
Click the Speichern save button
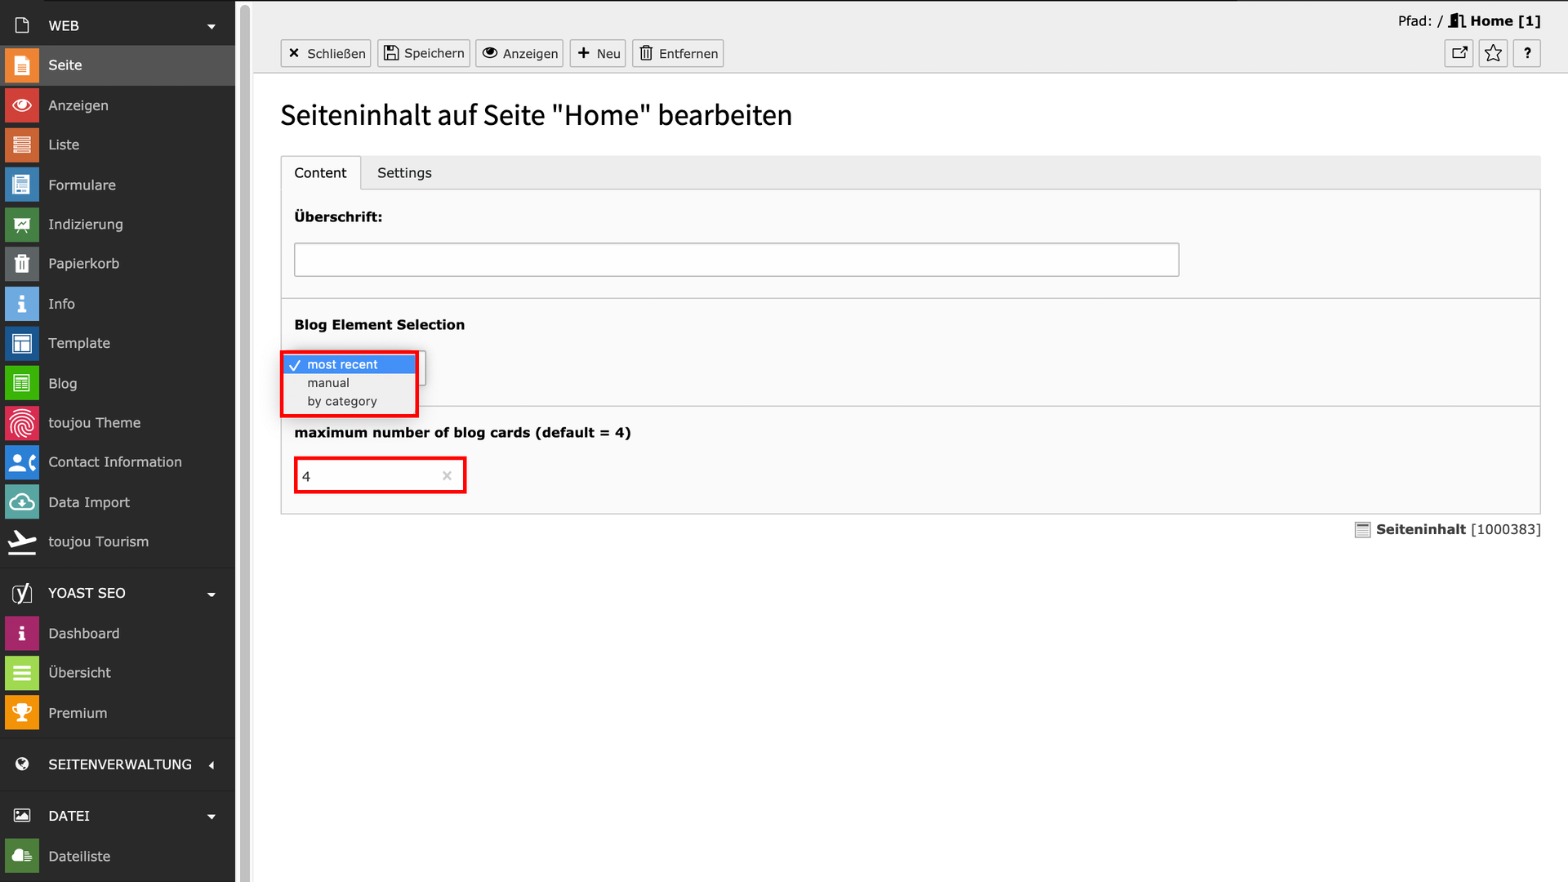424,54
